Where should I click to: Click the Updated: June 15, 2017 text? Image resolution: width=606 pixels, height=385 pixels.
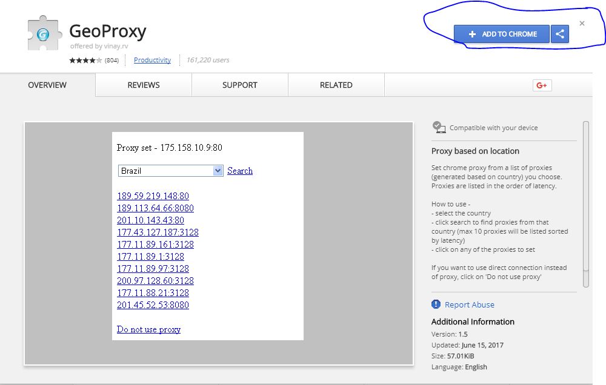(x=467, y=345)
